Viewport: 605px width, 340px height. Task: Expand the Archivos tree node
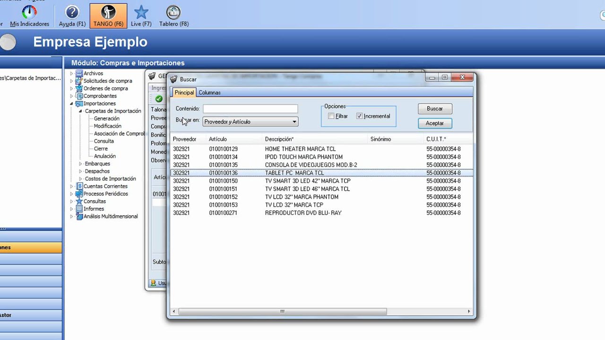(72, 73)
